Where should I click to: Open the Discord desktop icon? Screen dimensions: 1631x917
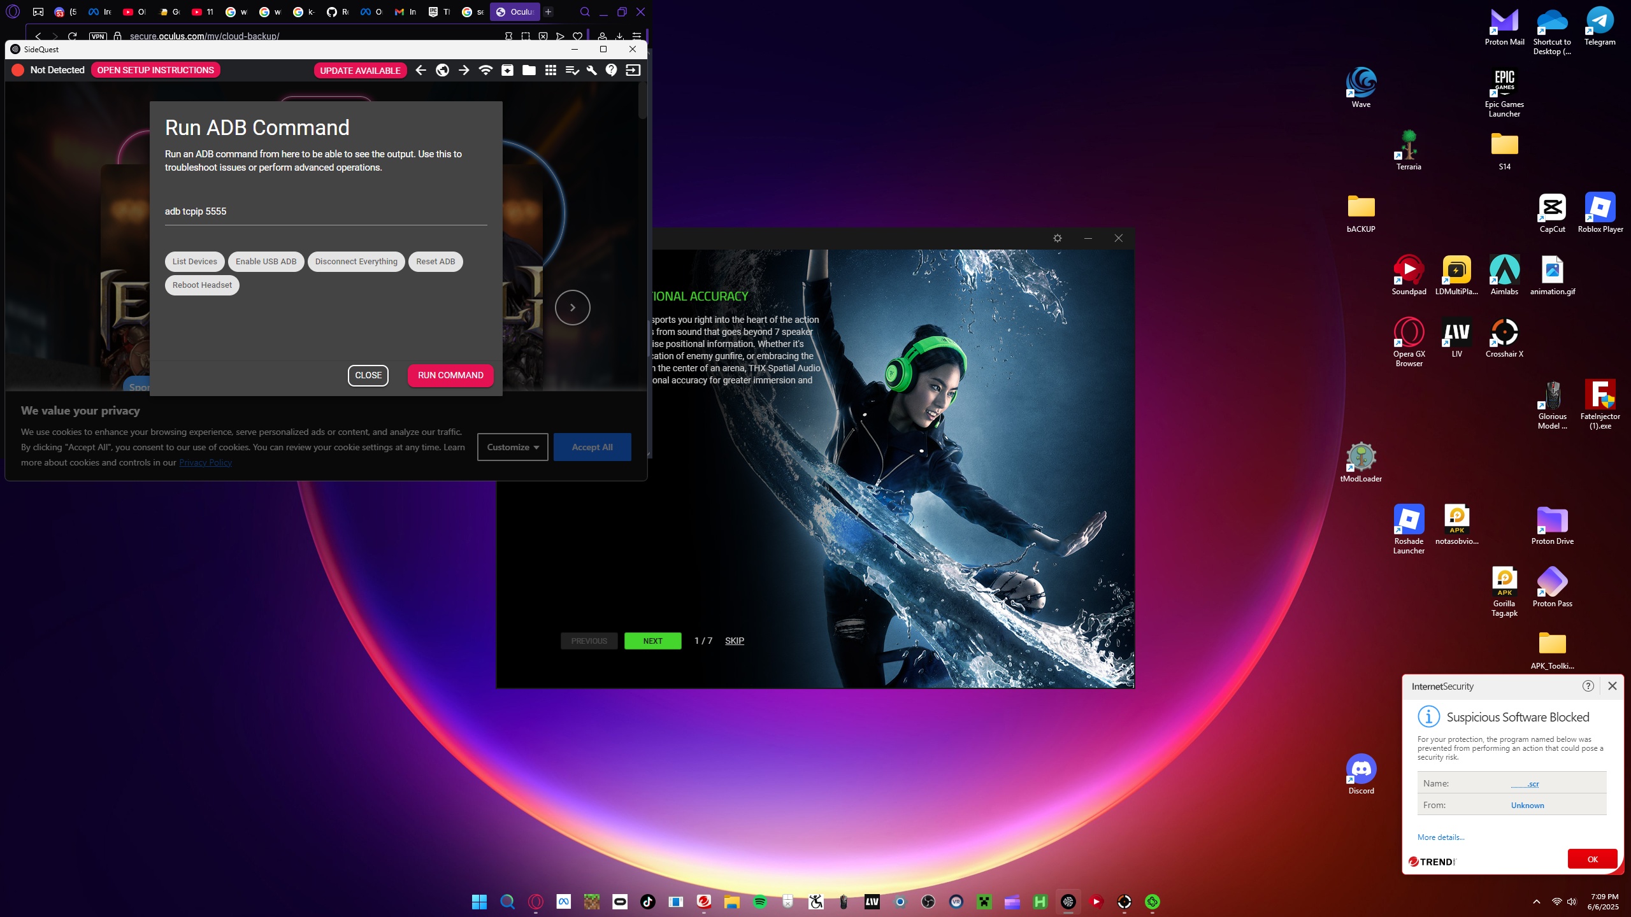pyautogui.click(x=1361, y=774)
